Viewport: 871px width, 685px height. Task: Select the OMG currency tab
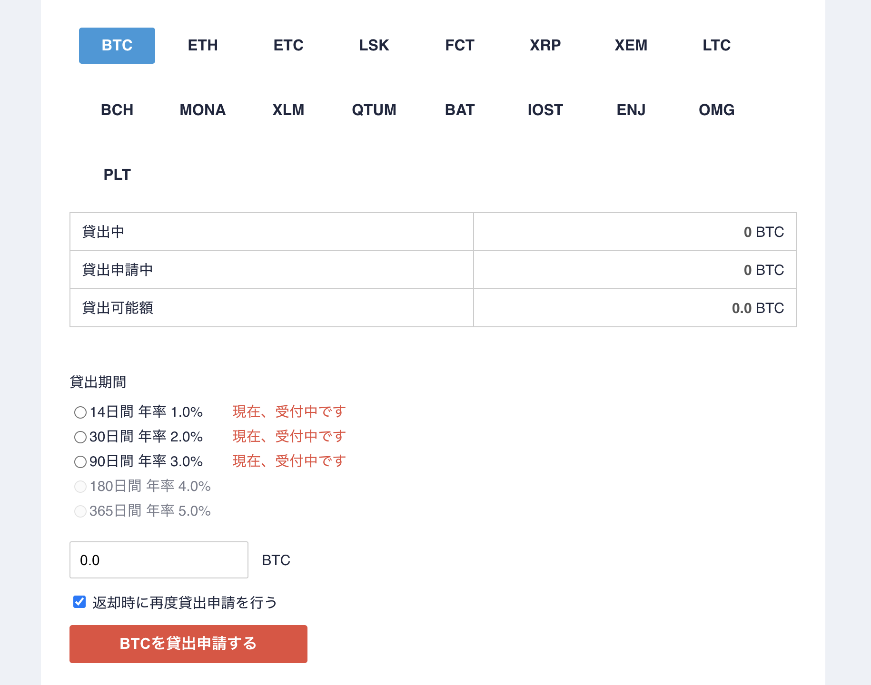[x=716, y=110]
